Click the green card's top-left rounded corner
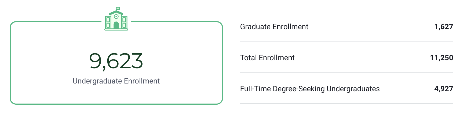This screenshot has width=467, height=114. pos(12,24)
